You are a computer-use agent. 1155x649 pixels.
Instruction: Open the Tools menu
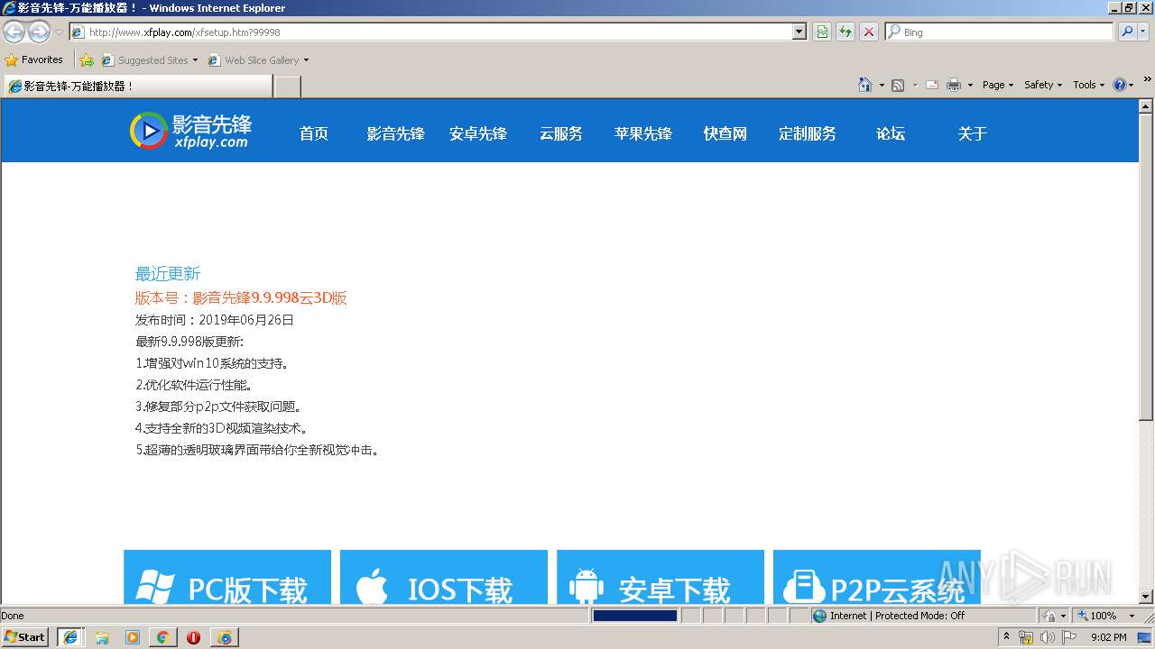click(x=1089, y=85)
